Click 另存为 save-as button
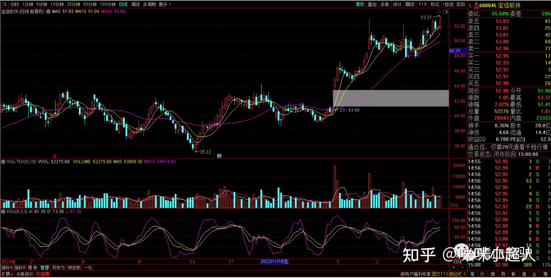551x278 pixels. click(58, 268)
